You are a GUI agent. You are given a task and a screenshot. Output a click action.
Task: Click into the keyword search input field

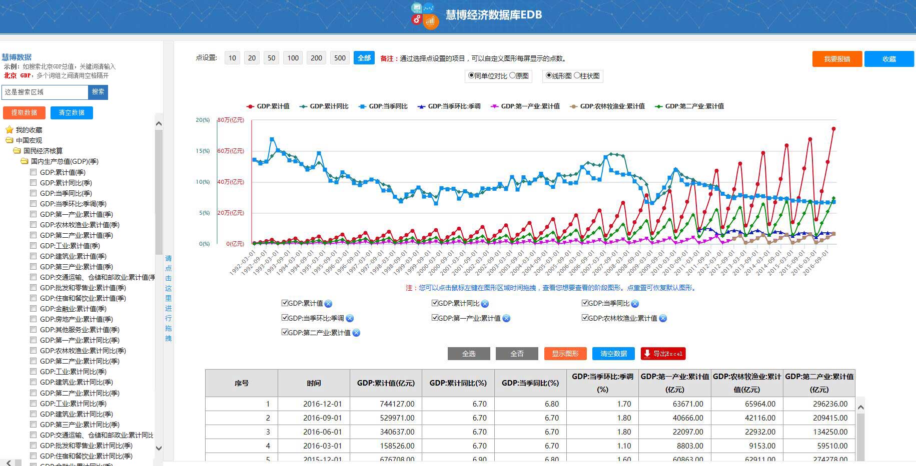click(x=45, y=92)
